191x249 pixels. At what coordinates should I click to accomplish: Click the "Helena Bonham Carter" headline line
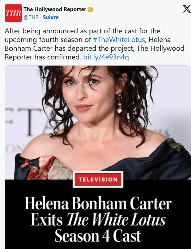(x=98, y=203)
